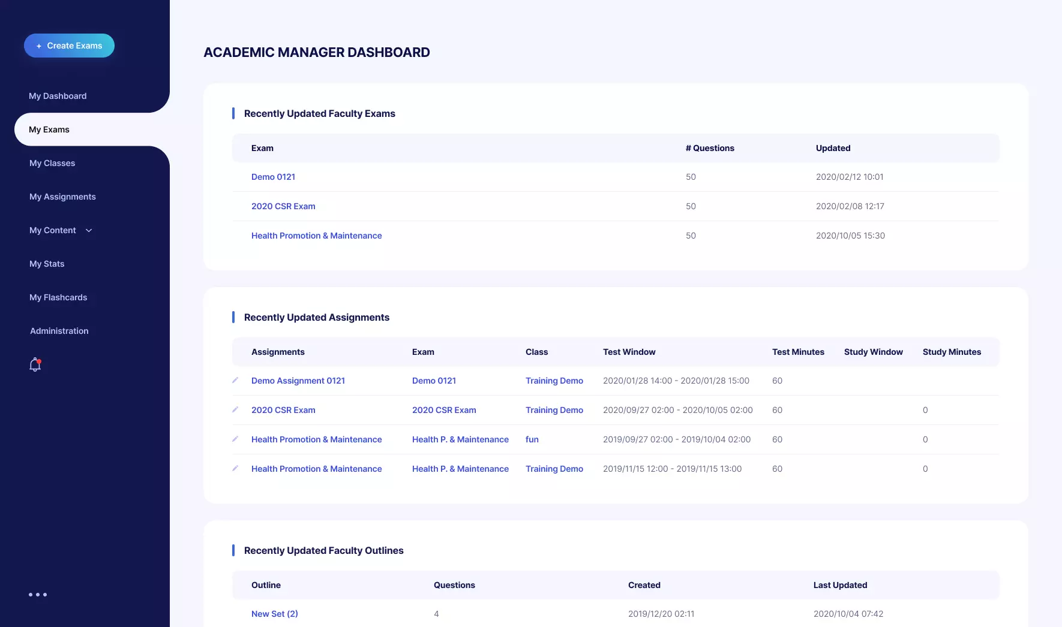
Task: Click the Study Minutes column header
Action: [x=952, y=352]
